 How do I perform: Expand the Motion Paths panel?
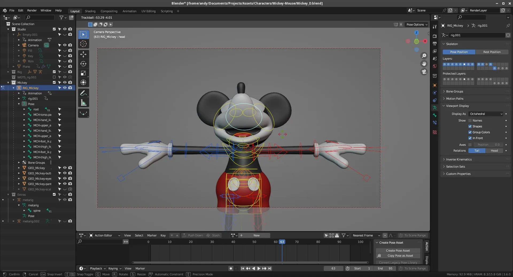[454, 99]
